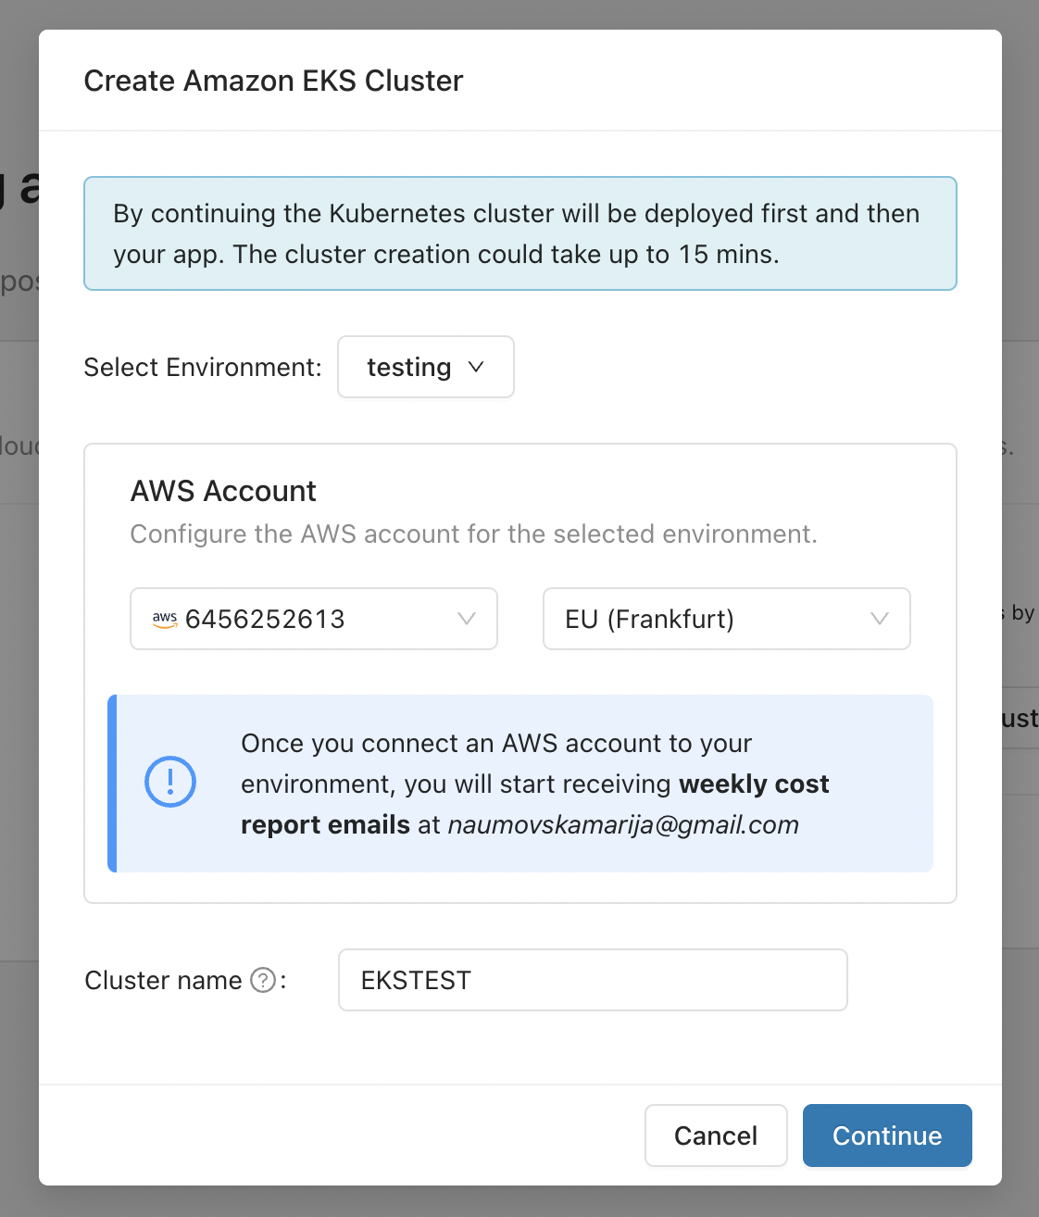This screenshot has width=1039, height=1217.
Task: Click the cluster deployment notice text
Action: click(x=517, y=233)
